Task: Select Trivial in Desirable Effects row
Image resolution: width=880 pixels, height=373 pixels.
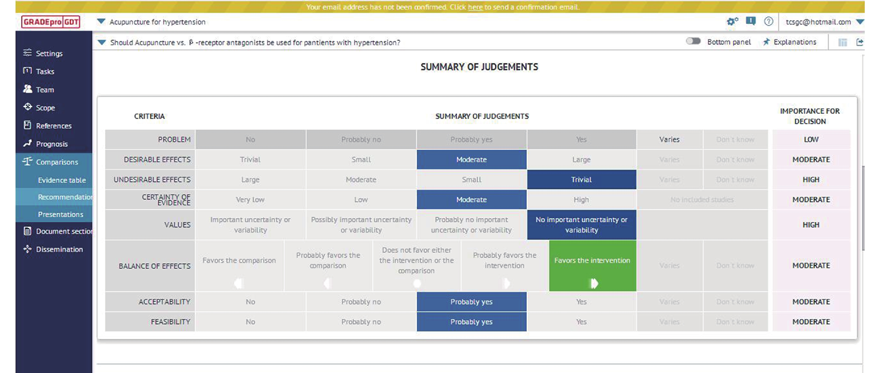Action: (x=250, y=159)
